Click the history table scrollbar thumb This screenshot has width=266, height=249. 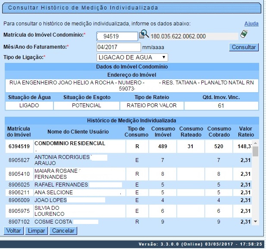point(255,151)
